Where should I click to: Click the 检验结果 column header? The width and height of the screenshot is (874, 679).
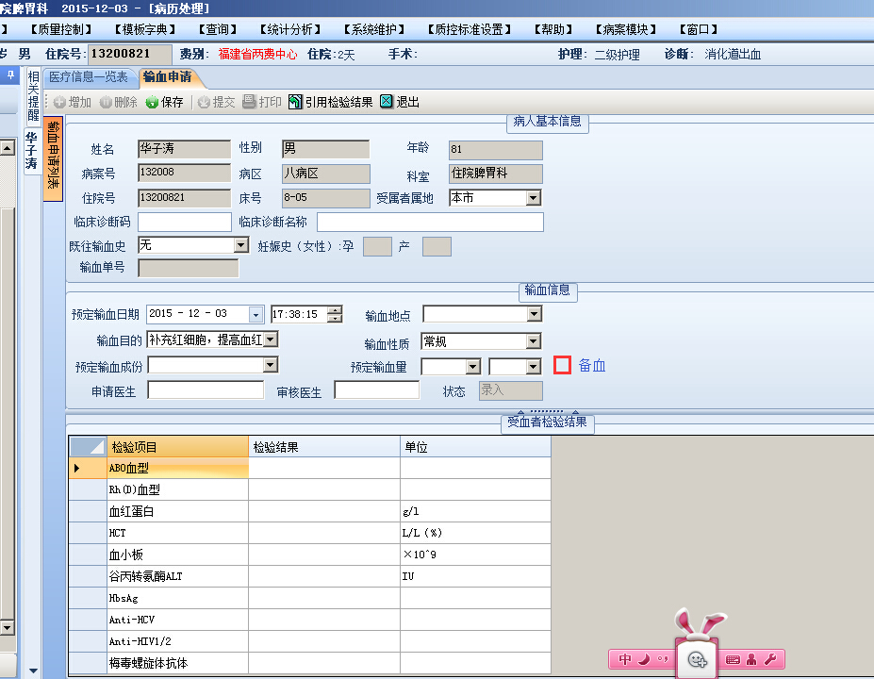[324, 447]
